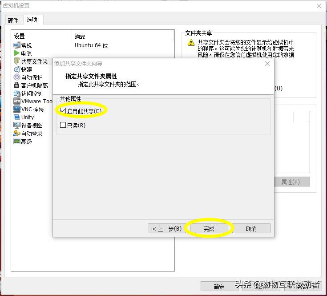
Task: Click the Unity window icon
Action: coord(17,117)
